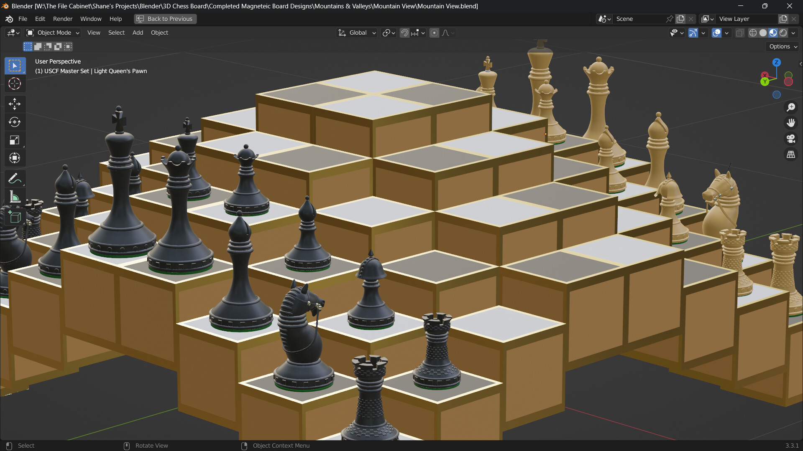
Task: Open the editor type dropdown
Action: coord(13,33)
